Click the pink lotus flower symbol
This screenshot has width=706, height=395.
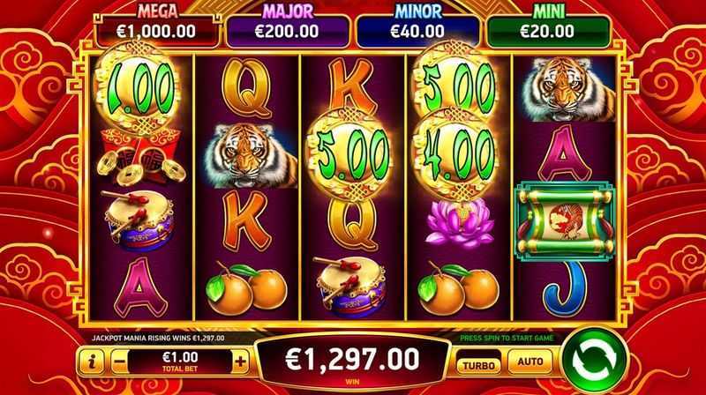point(459,223)
